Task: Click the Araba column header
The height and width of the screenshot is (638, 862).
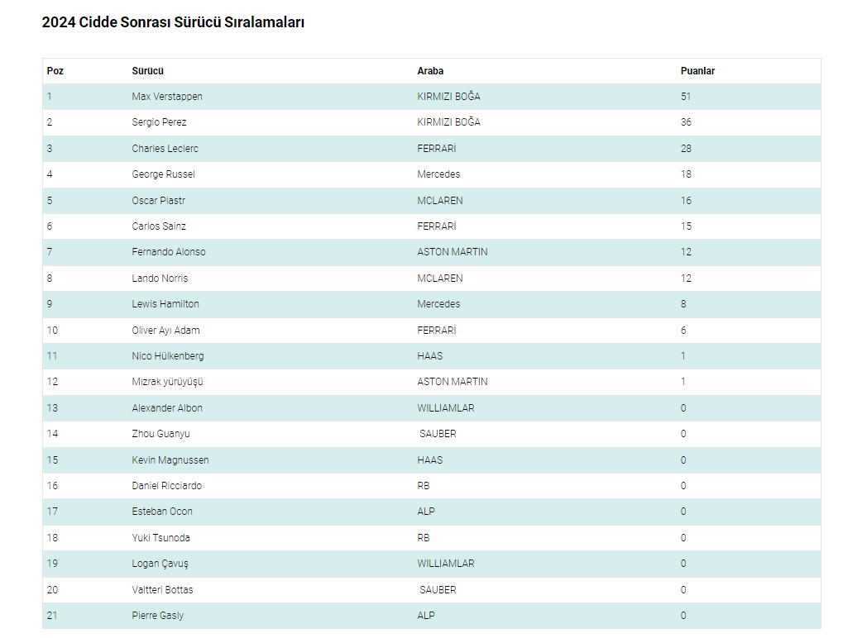Action: 430,71
